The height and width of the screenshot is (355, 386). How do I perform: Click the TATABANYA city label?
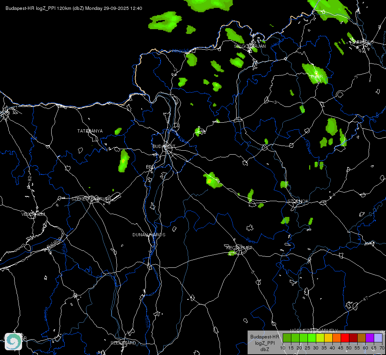(90, 131)
